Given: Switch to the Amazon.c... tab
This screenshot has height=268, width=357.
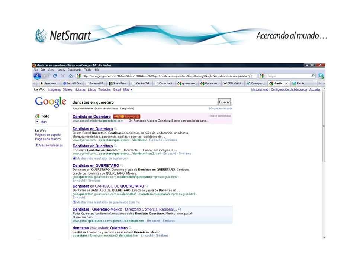Looking at the screenshot, I should pos(49,83).
